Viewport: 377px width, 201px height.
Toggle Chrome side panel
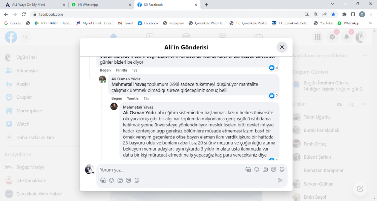coord(353,14)
